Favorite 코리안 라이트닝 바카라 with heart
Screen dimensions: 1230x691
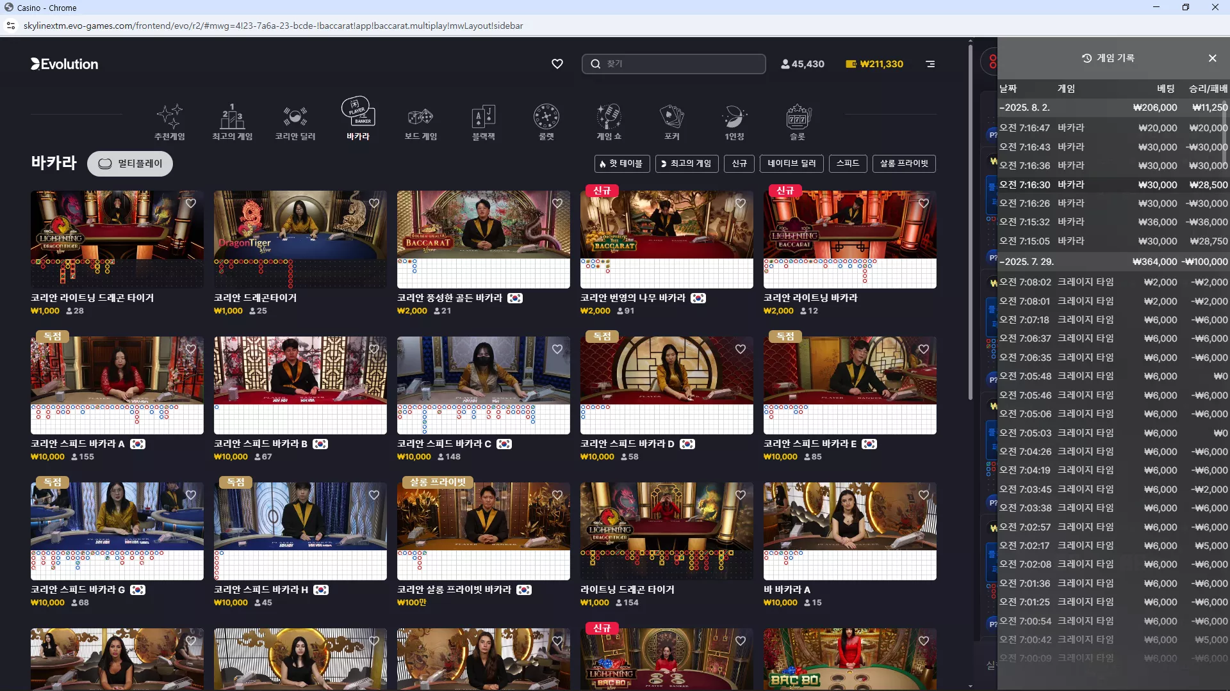pyautogui.click(x=924, y=203)
